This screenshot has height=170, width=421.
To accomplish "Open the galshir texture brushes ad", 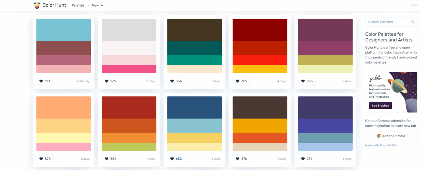I will (x=391, y=93).
